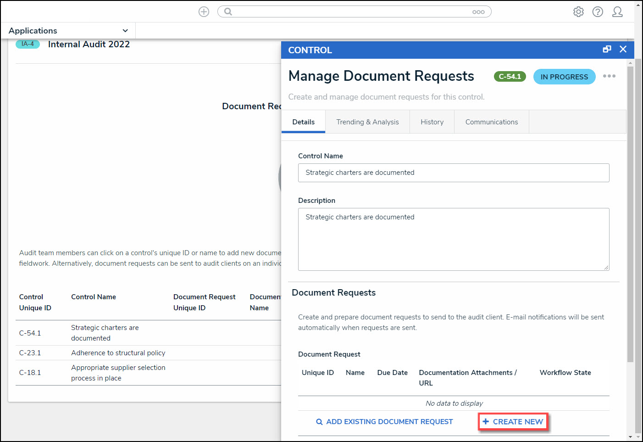This screenshot has width=643, height=442.
Task: Click Create New document request
Action: [x=513, y=422]
